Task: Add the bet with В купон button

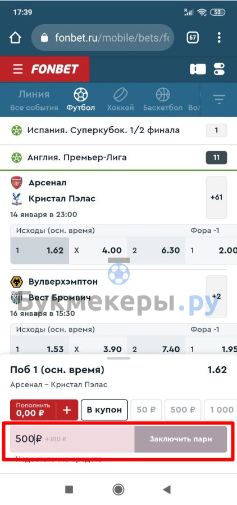Action: (x=104, y=410)
